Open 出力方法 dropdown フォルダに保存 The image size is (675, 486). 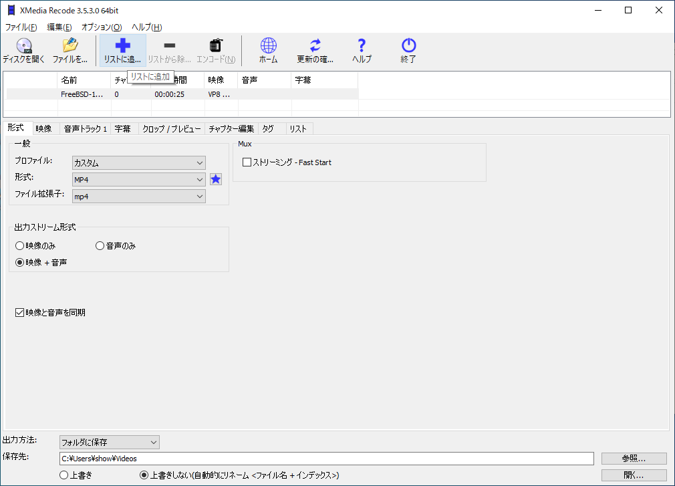pyautogui.click(x=110, y=442)
